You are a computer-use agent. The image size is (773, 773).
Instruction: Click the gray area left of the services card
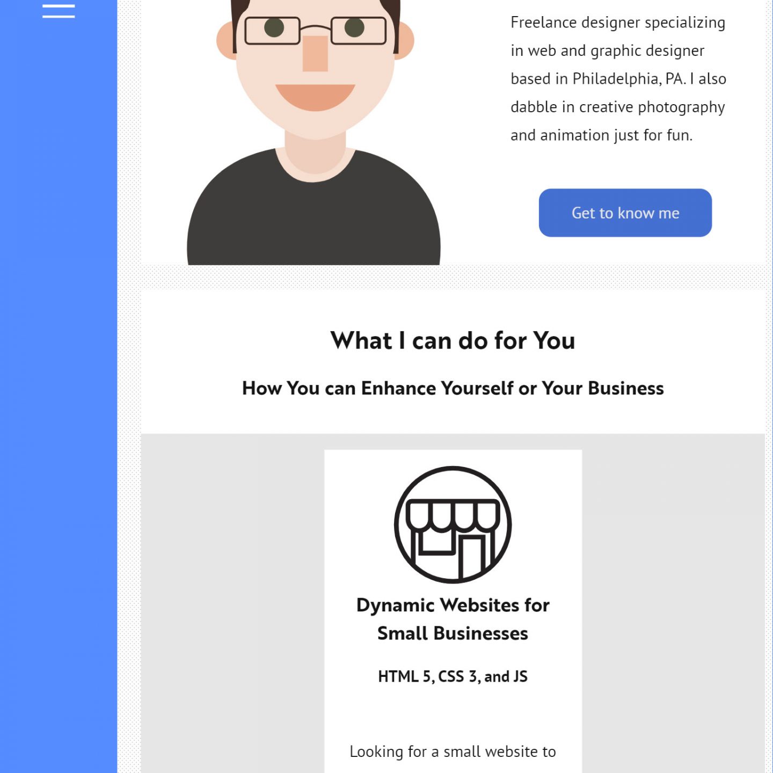(x=232, y=601)
